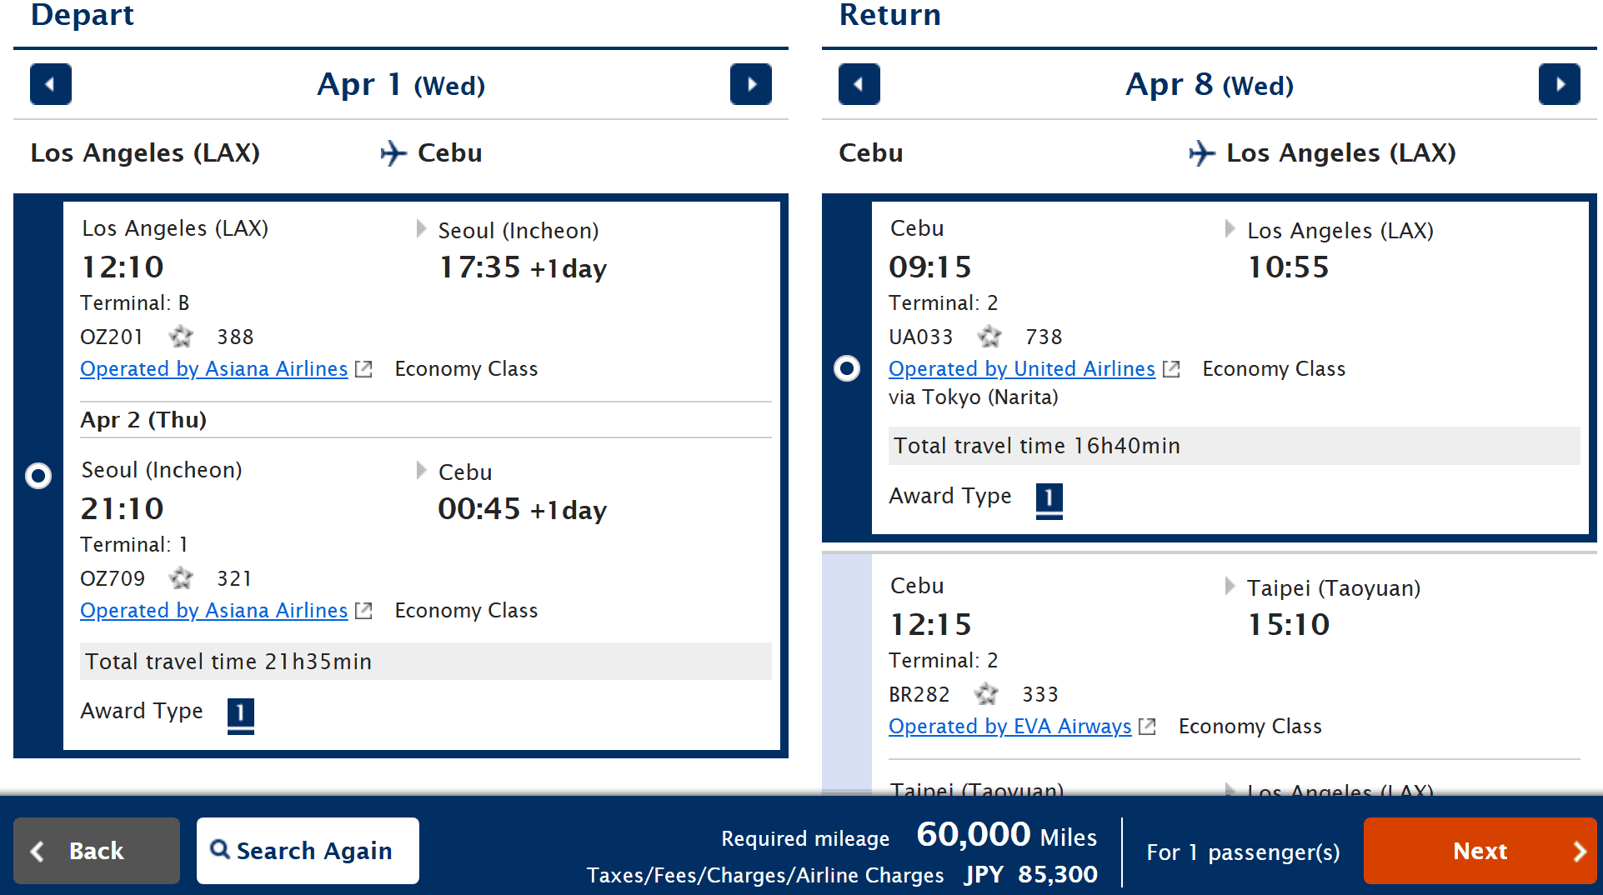Click magnifying glass icon in Search Again
Image resolution: width=1603 pixels, height=895 pixels.
point(221,850)
